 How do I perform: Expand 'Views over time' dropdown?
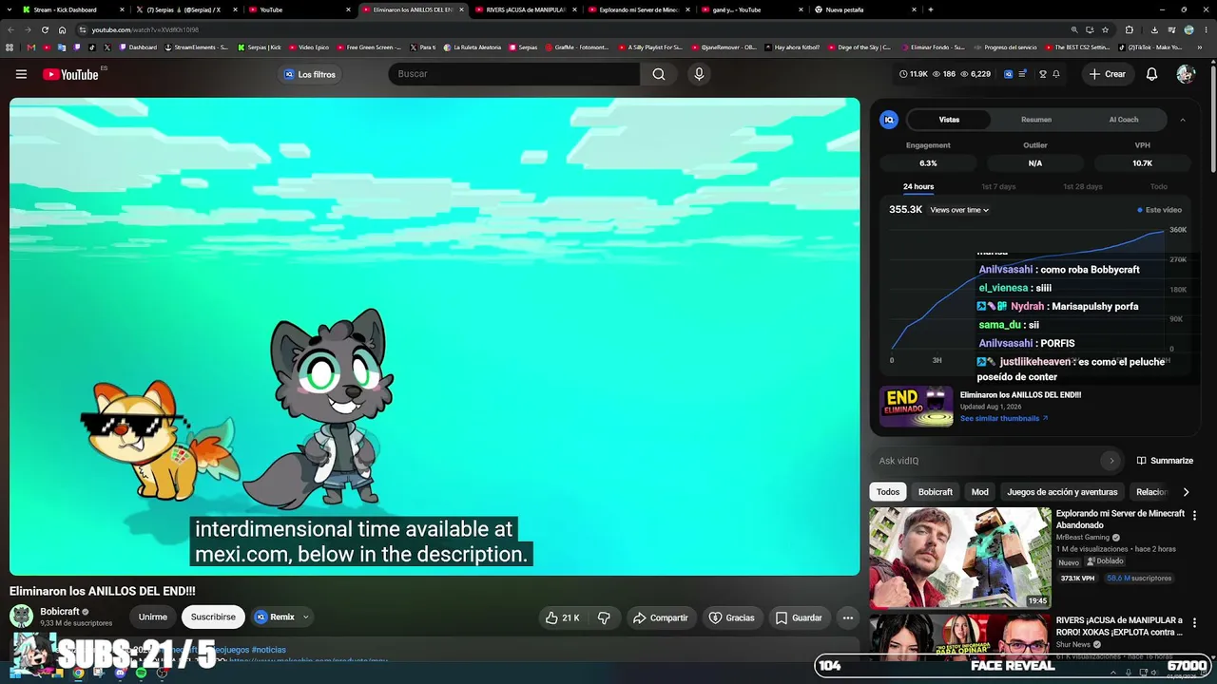pyautogui.click(x=959, y=210)
